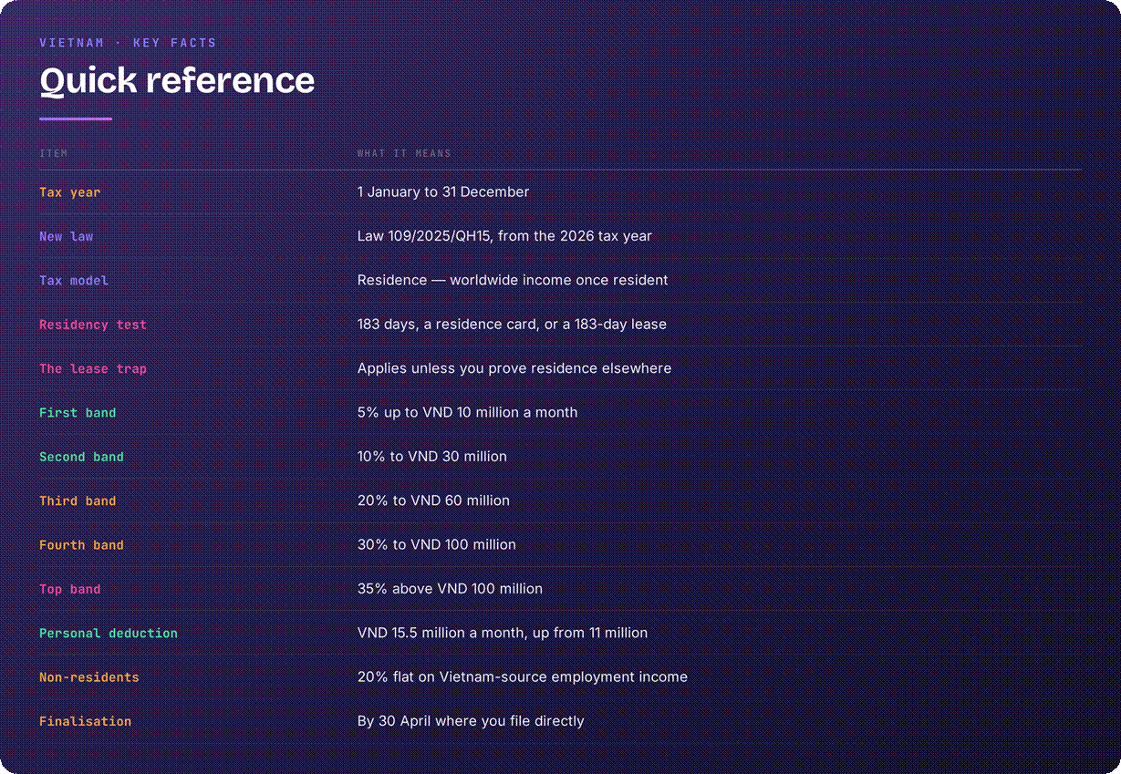Click the VIETNAM · KEY FACTS caption
This screenshot has width=1121, height=774.
click(x=128, y=43)
